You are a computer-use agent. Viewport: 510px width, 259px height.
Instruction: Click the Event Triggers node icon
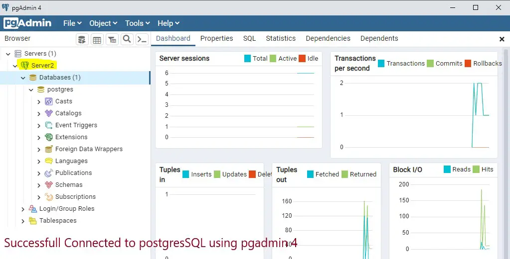49,125
